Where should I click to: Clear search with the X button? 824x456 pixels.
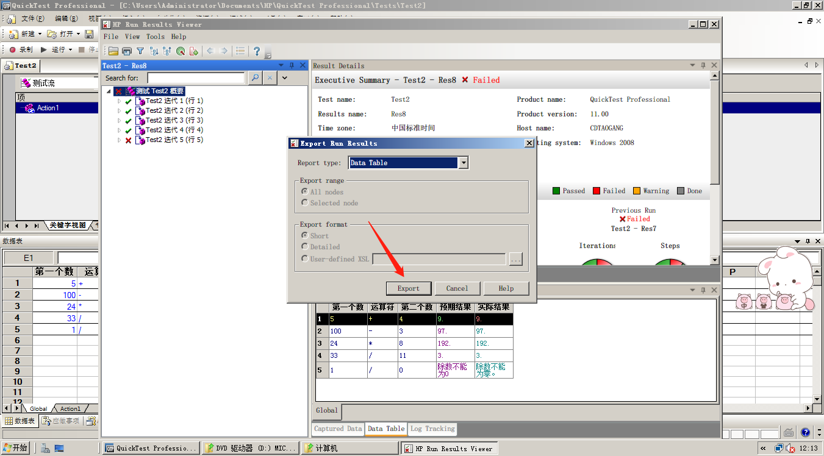point(270,78)
